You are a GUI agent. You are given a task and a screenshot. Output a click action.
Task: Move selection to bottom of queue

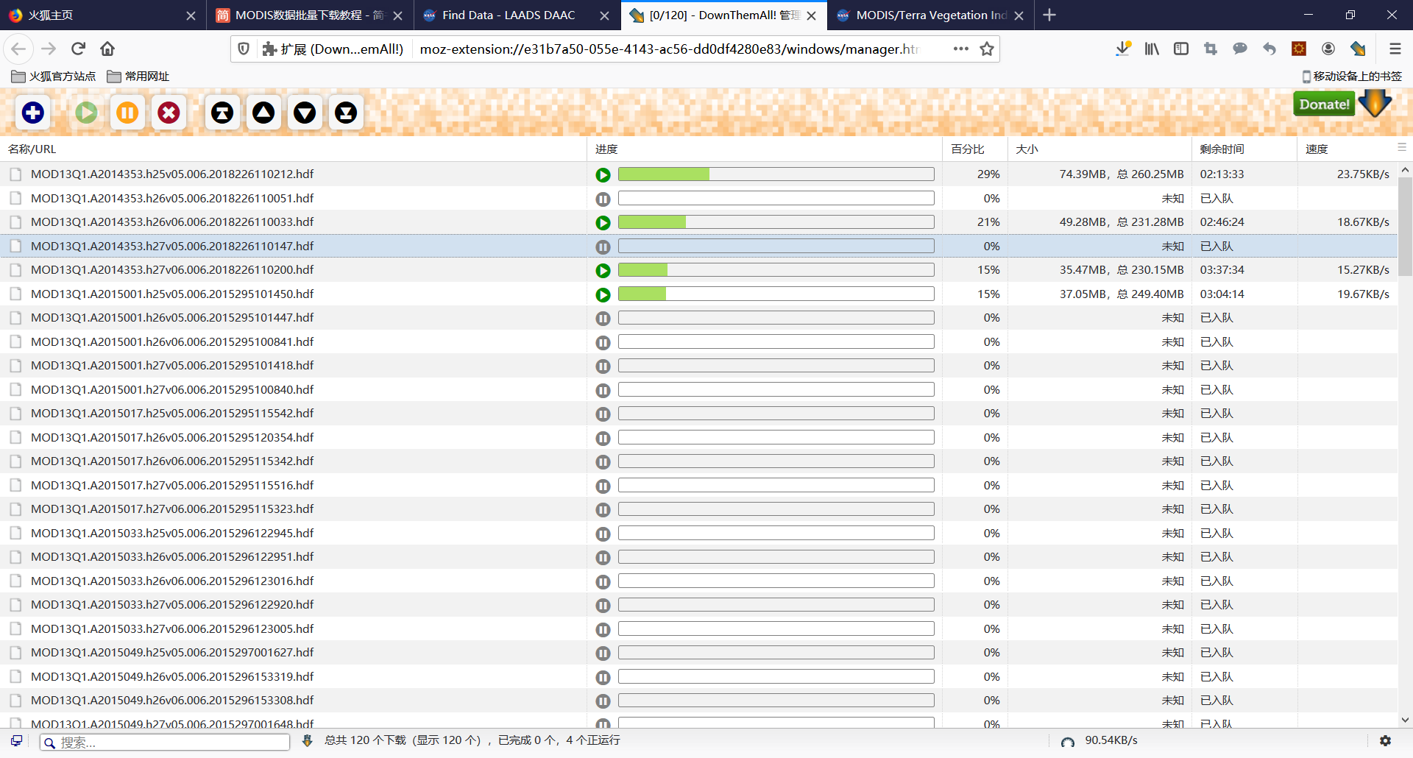(x=346, y=113)
